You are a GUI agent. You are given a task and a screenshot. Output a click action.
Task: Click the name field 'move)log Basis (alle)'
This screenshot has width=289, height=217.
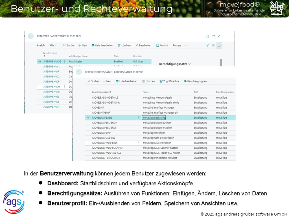[154, 118]
